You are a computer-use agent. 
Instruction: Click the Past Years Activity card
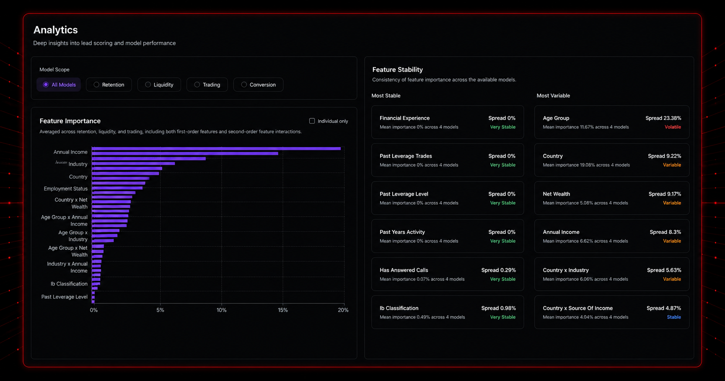(x=448, y=236)
